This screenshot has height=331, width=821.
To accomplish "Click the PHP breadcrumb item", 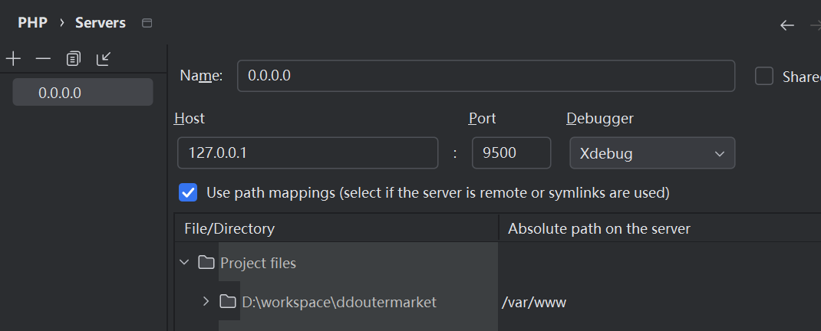I will click(x=32, y=23).
